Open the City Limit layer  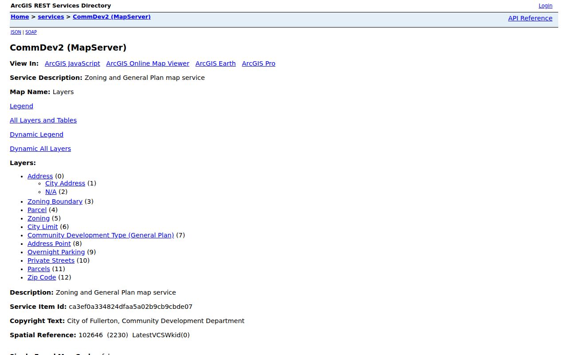[43, 227]
